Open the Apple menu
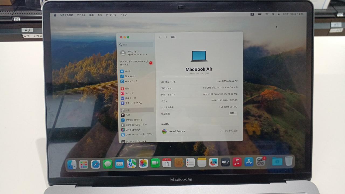Image resolution: width=345 pixels, height=194 pixels. click(x=55, y=15)
